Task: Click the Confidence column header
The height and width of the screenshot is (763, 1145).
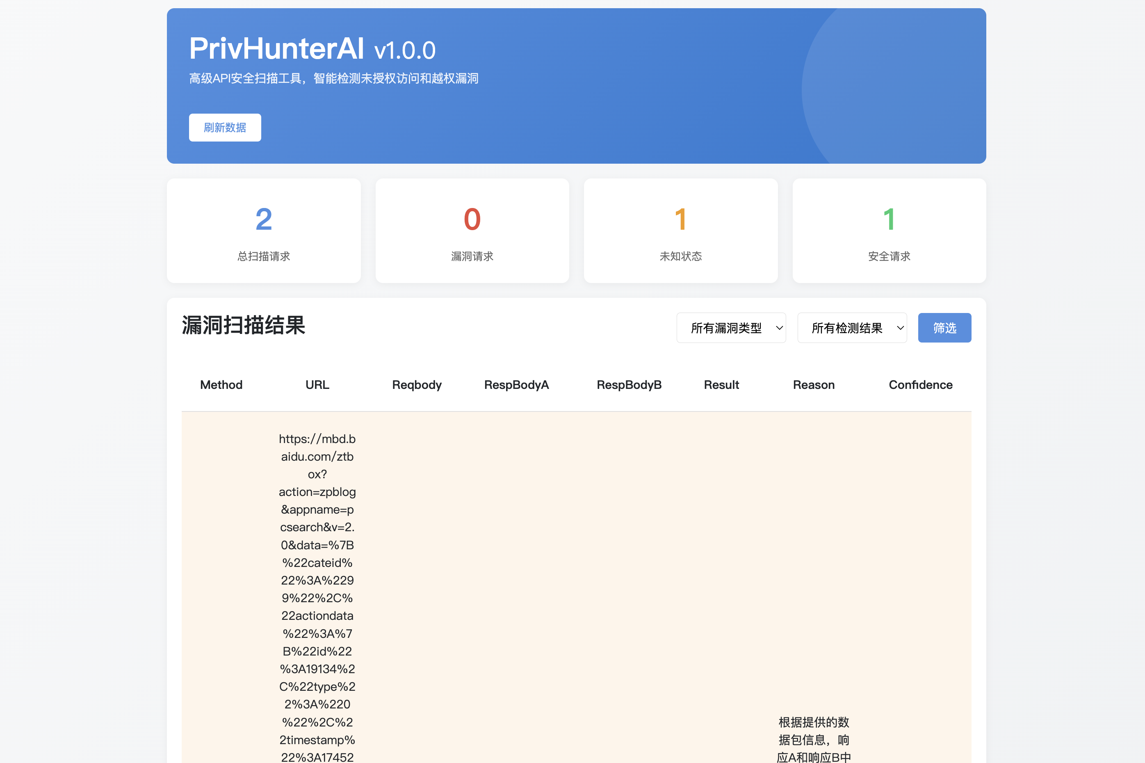Action: [x=920, y=385]
